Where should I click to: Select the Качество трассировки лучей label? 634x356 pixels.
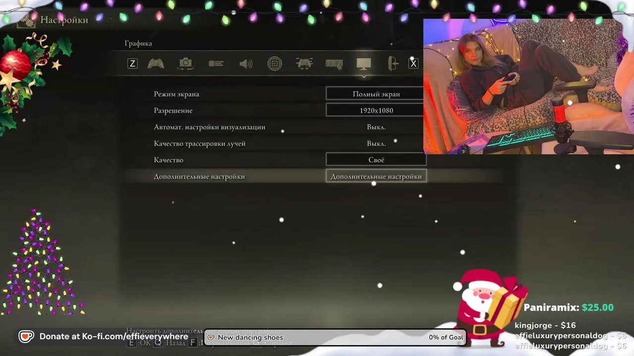point(200,143)
